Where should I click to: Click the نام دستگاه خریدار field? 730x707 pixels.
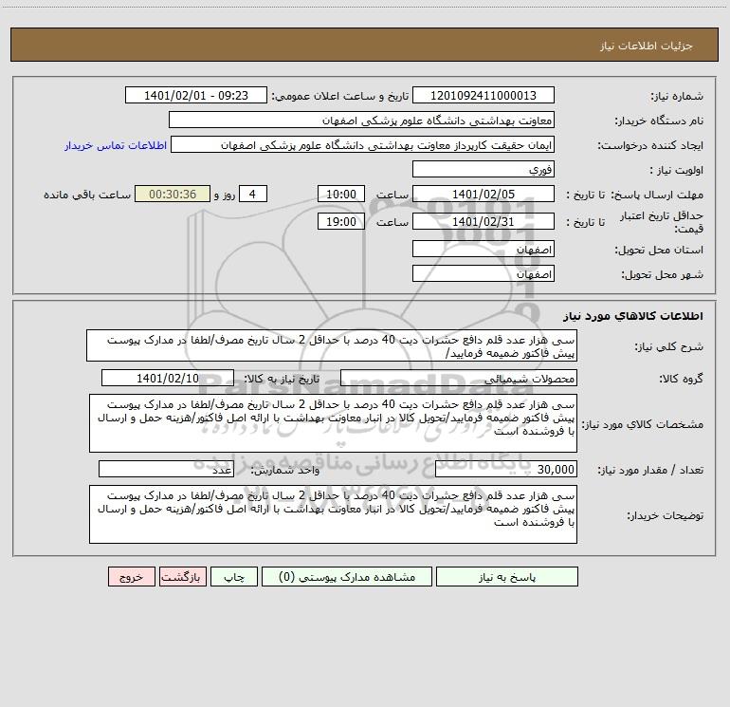click(361, 121)
